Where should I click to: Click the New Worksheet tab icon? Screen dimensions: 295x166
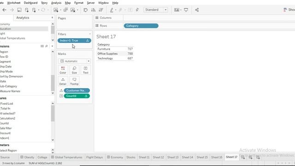point(243,157)
